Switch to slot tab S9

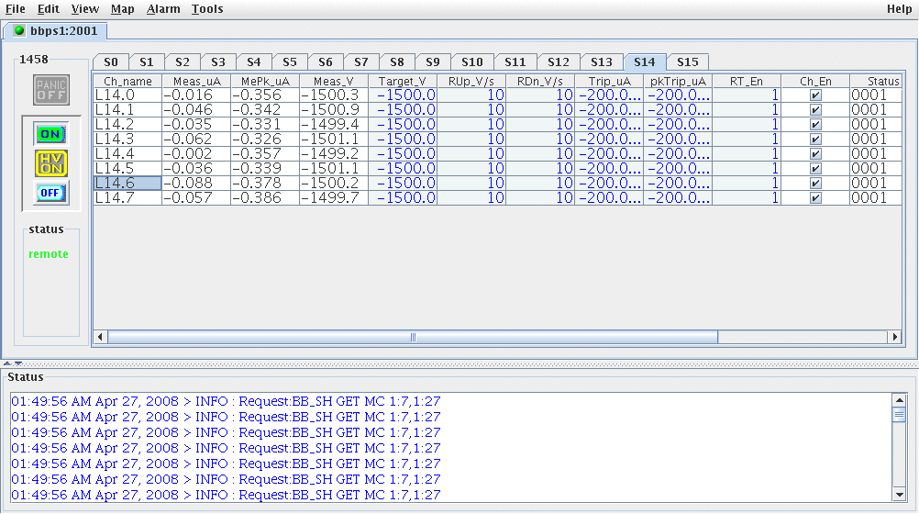coord(433,62)
